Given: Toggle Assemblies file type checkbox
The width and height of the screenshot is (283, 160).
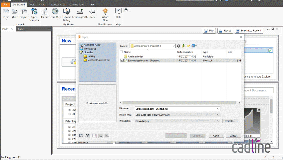Looking at the screenshot, I should 70,131.
